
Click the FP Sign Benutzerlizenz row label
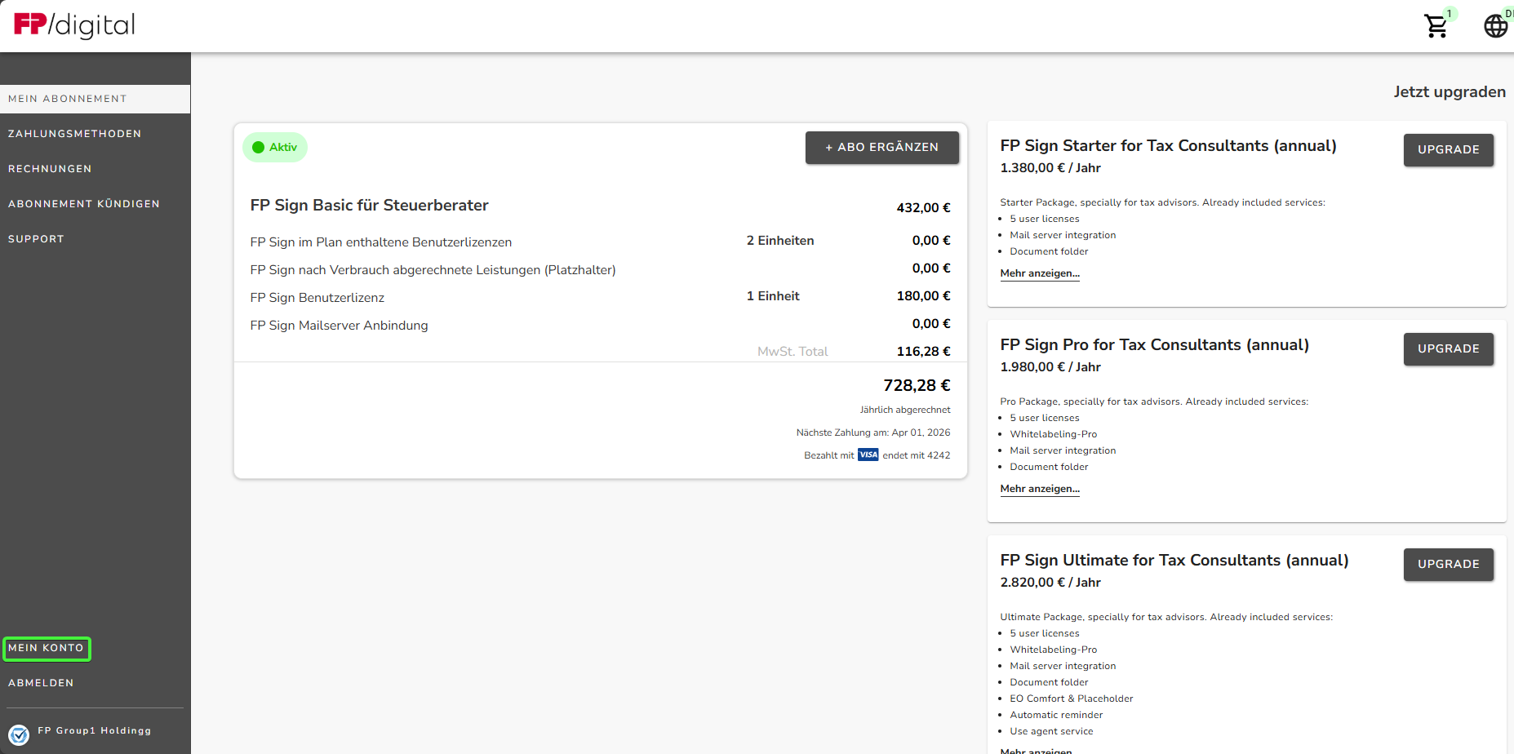[317, 298]
